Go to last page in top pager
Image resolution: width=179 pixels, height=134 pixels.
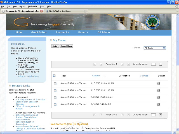click(128, 64)
